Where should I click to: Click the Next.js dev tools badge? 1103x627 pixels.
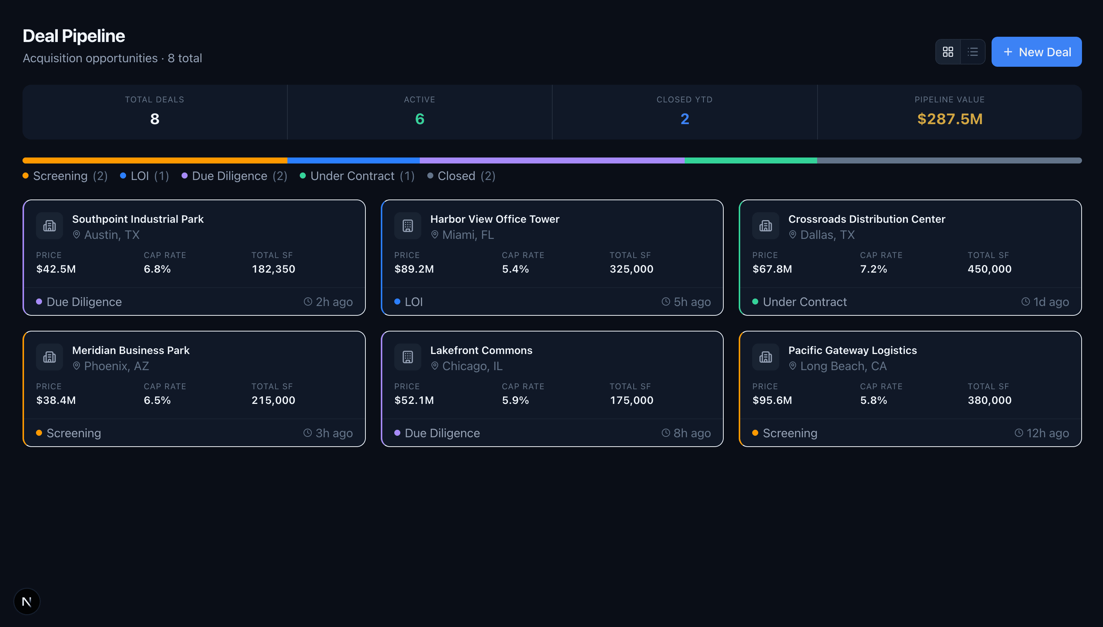click(27, 601)
